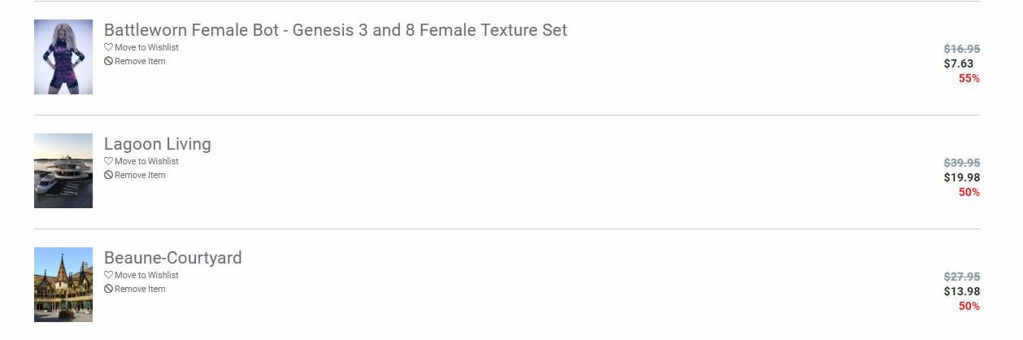
Task: Click the heart icon under Beaune-Courtyard
Action: (x=109, y=276)
